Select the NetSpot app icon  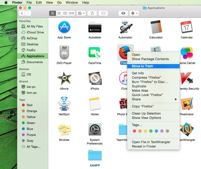click(x=64, y=104)
